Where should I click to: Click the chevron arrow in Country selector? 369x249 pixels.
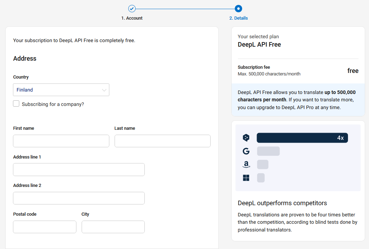click(x=104, y=90)
